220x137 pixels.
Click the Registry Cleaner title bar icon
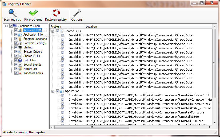pyautogui.click(x=5, y=4)
